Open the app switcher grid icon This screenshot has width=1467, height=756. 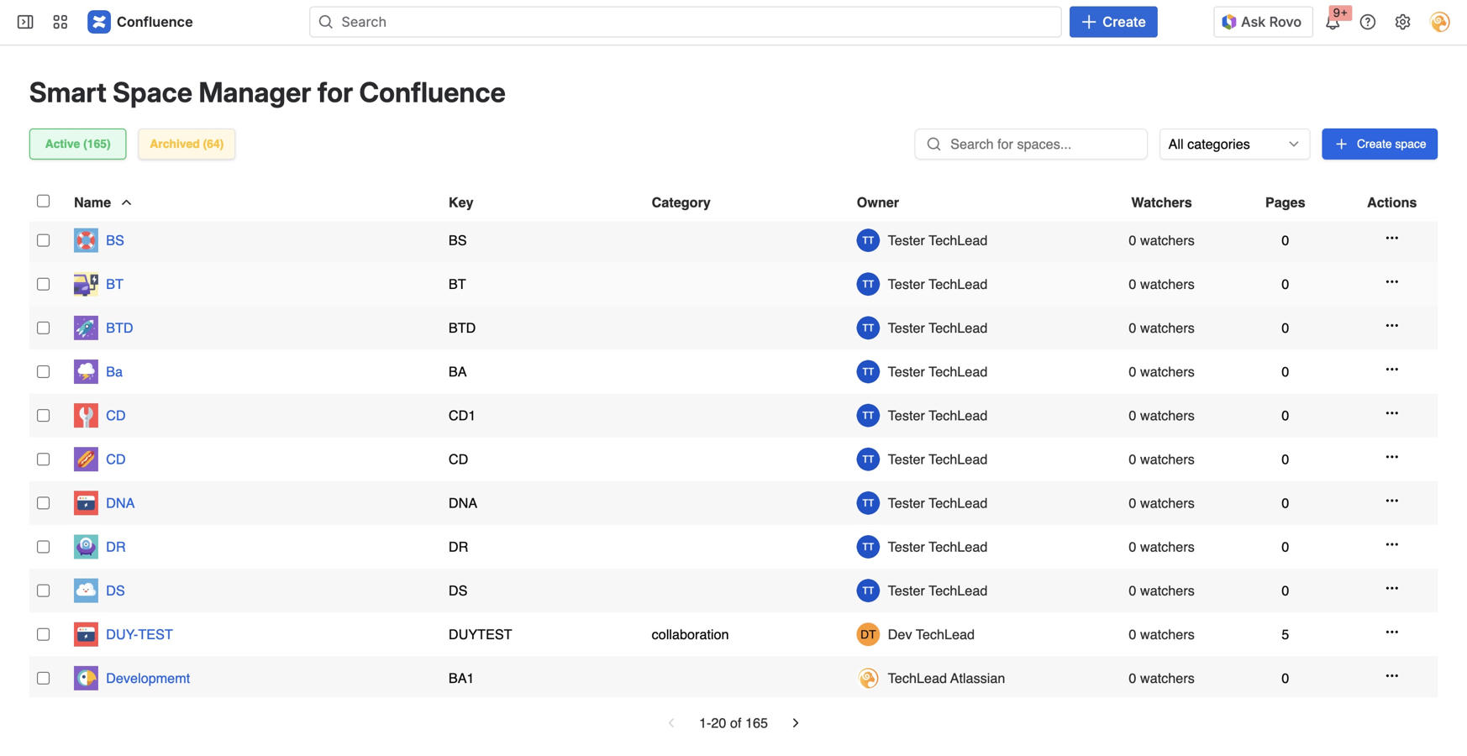point(59,22)
